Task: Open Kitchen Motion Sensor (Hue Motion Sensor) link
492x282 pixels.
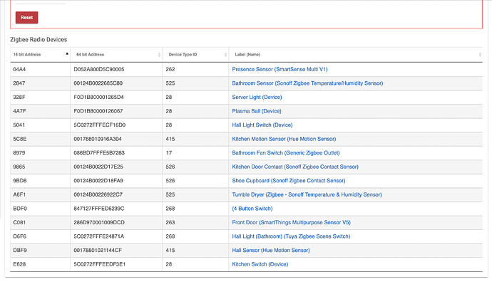Action: point(284,139)
